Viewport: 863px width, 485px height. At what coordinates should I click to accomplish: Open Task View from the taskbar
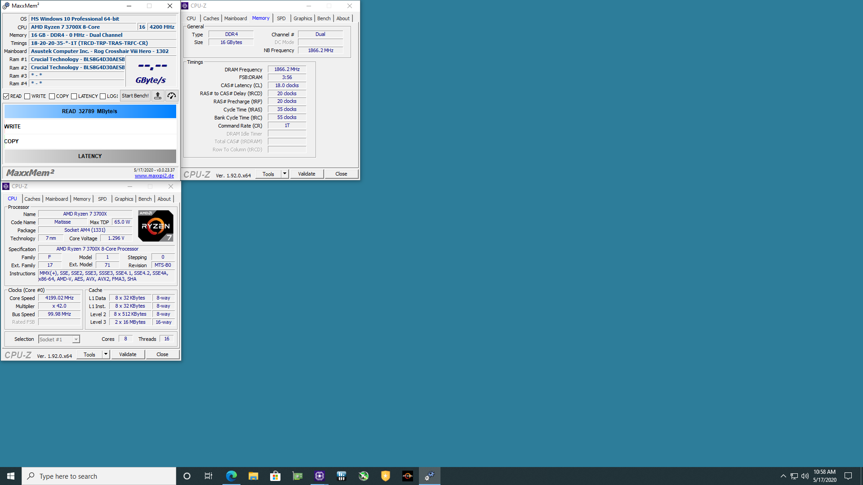(209, 476)
